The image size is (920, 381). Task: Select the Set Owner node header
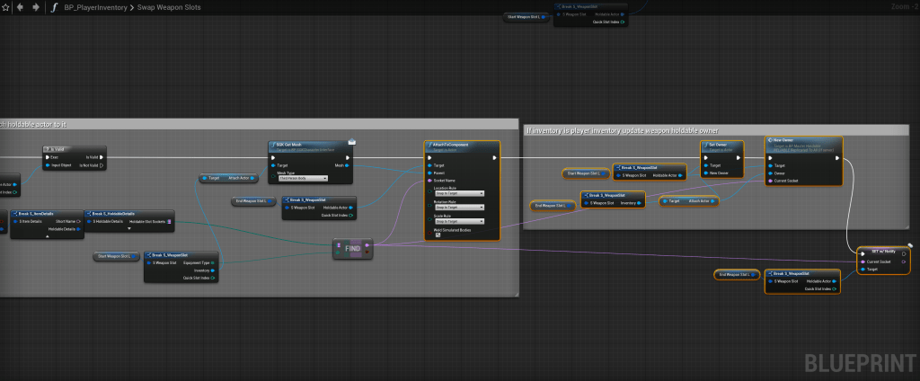(x=719, y=143)
